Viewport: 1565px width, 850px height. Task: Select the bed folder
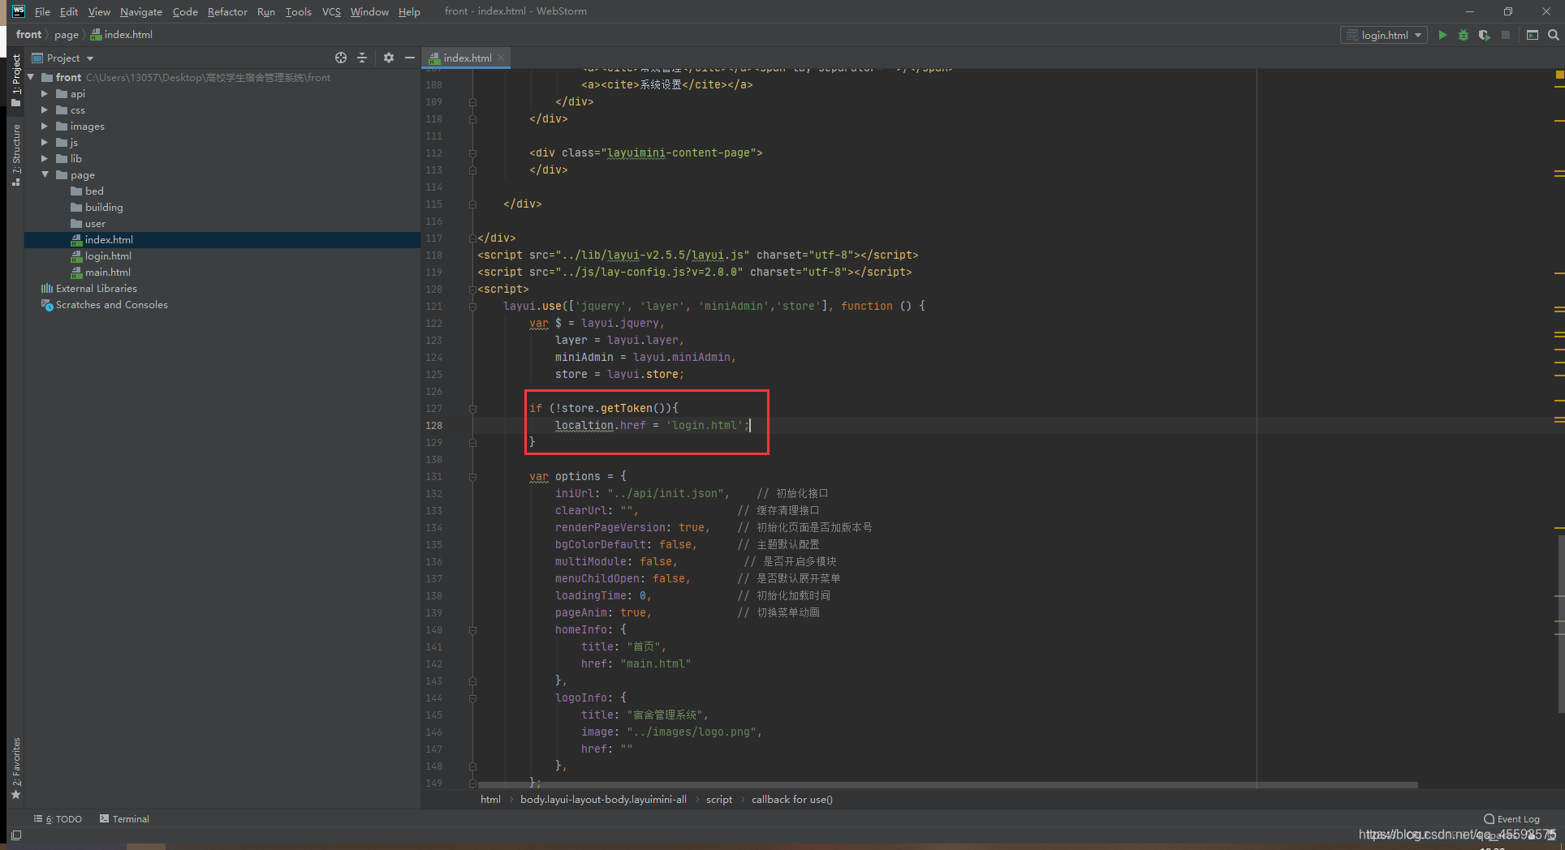(94, 191)
